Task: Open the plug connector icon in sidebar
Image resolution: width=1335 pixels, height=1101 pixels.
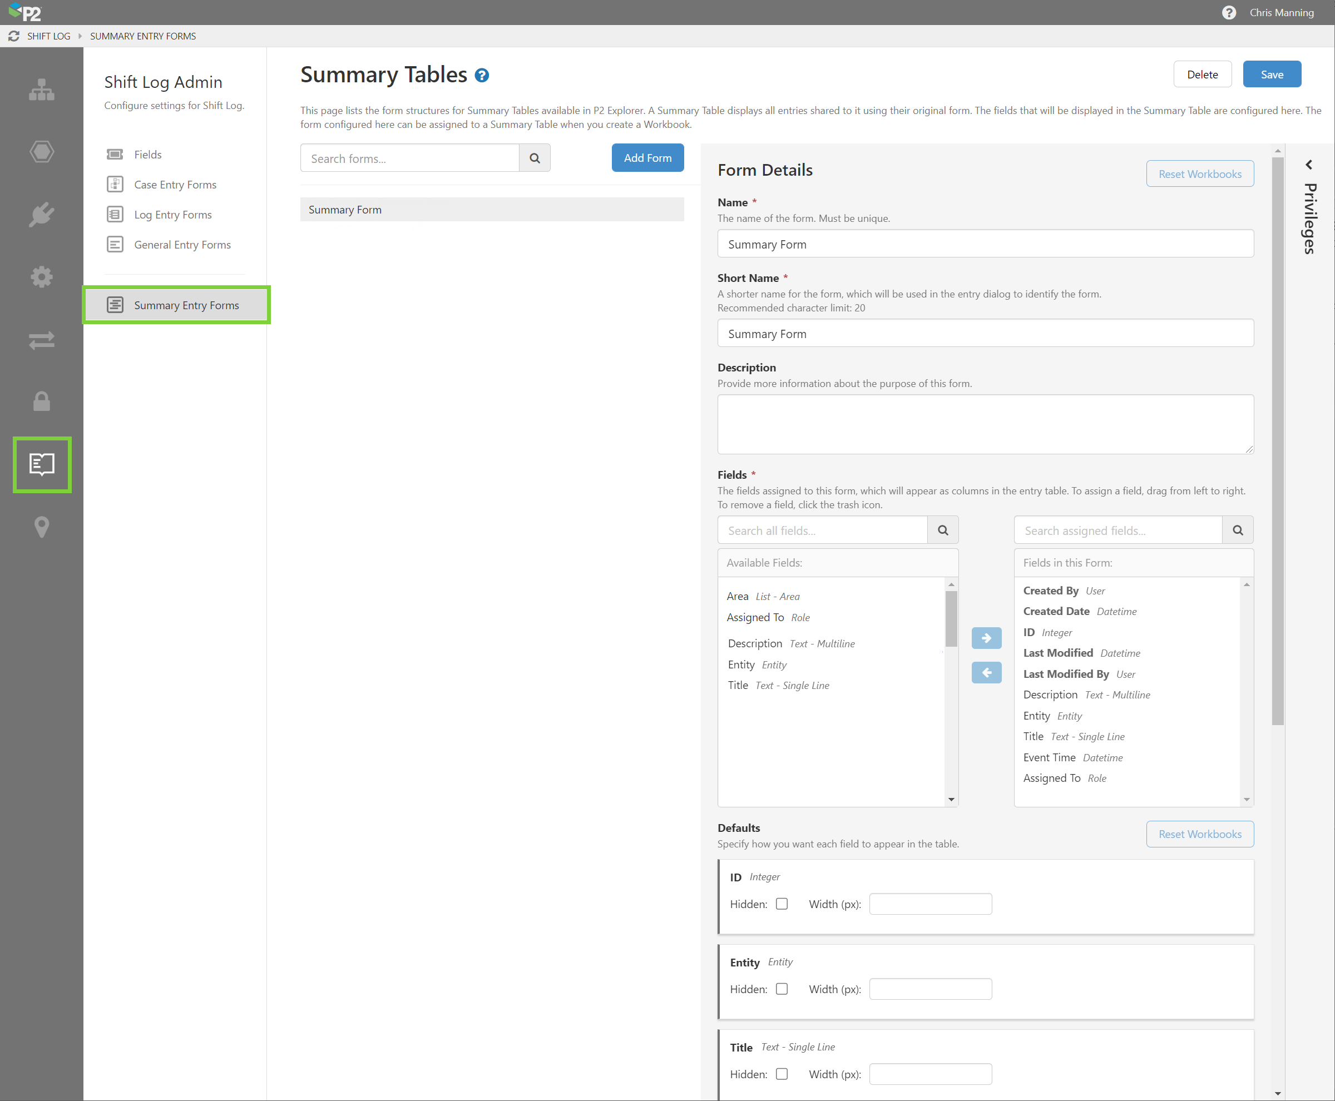Action: pyautogui.click(x=41, y=215)
